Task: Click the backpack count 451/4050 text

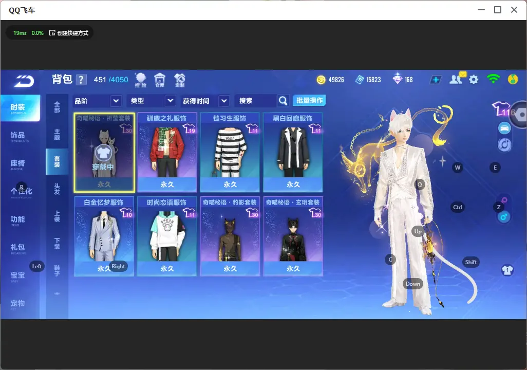Action: click(x=111, y=80)
